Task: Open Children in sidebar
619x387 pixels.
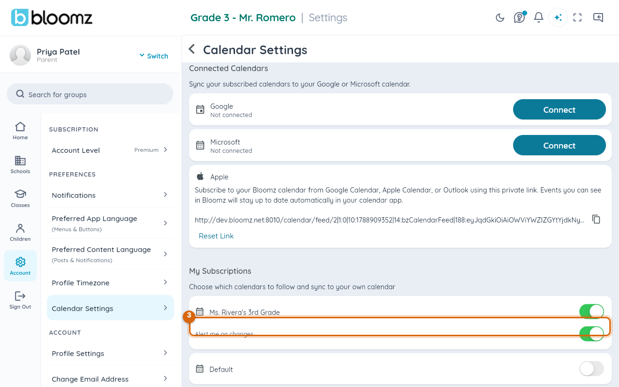Action: [x=20, y=233]
